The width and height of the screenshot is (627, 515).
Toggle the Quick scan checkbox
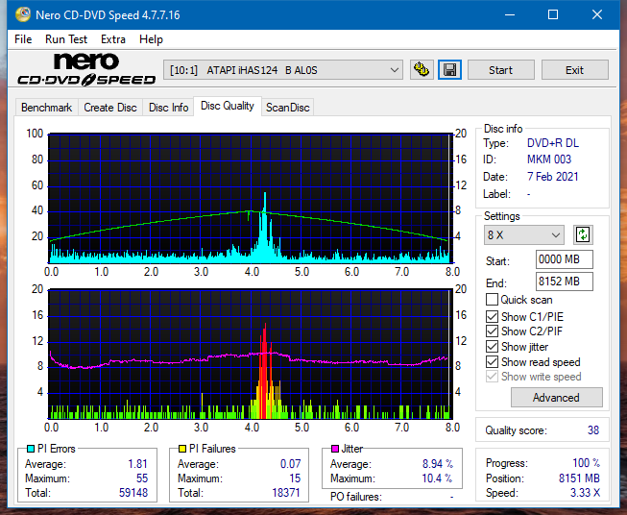pos(492,300)
